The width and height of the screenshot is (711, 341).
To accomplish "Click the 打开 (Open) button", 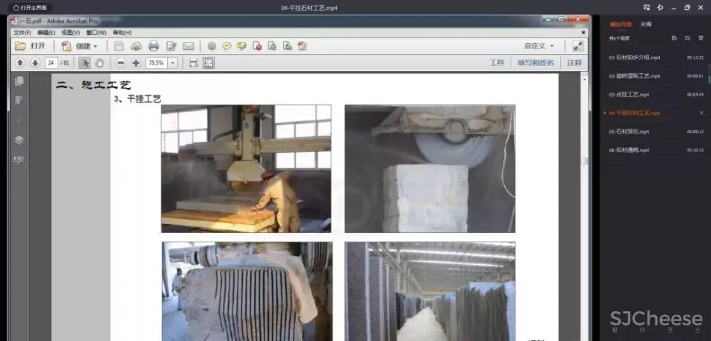I will point(31,46).
